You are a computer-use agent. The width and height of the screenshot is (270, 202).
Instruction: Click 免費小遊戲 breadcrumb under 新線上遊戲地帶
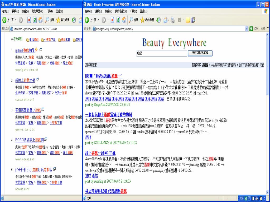(x=61, y=93)
